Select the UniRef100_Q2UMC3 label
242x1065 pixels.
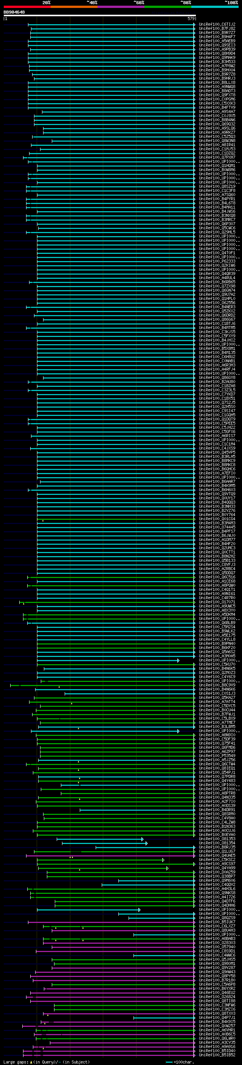[217, 548]
